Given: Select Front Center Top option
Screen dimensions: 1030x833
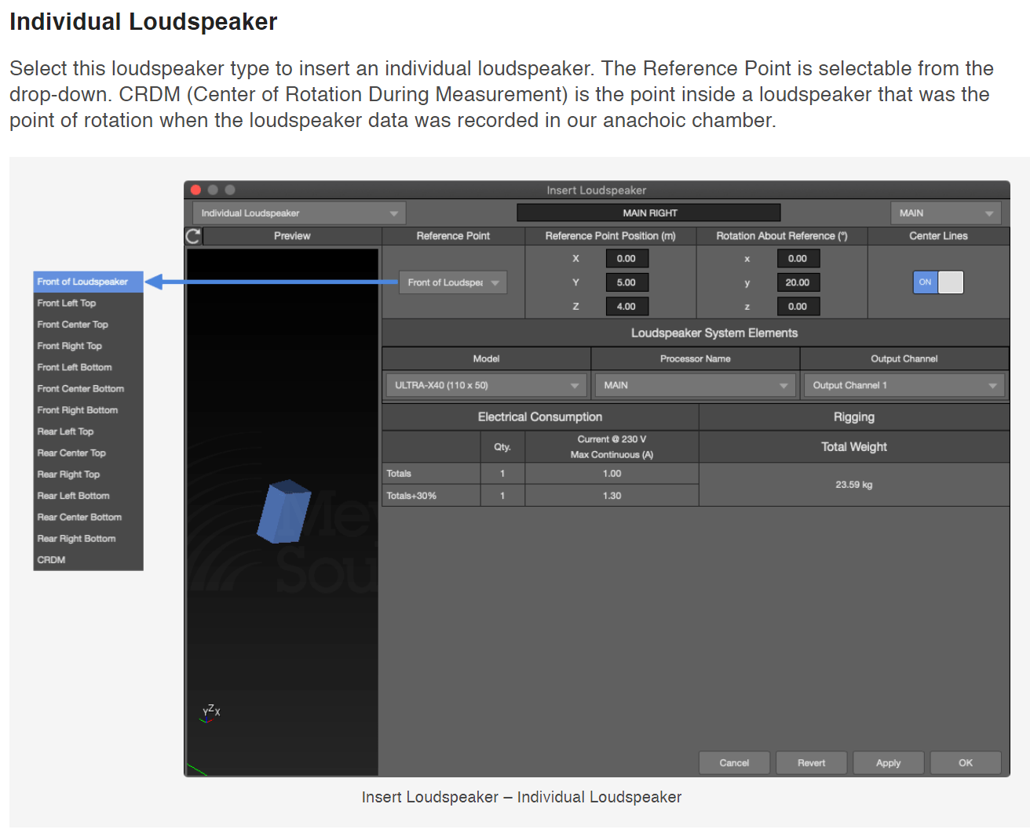Looking at the screenshot, I should [88, 325].
